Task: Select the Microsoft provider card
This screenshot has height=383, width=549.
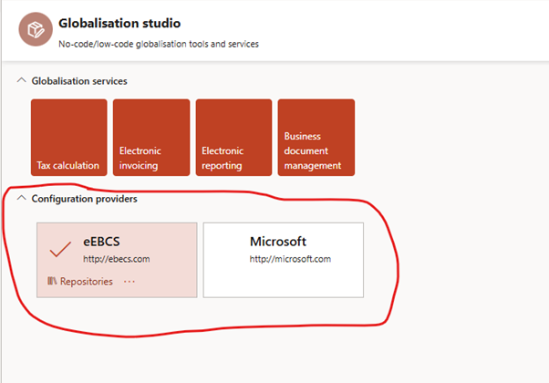Action: click(284, 260)
